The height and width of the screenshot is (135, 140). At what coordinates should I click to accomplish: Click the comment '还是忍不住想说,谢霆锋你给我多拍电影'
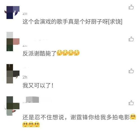[x=76, y=117]
